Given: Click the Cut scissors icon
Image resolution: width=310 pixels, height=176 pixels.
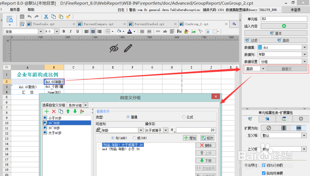Looking at the screenshot, I should coord(46,17).
